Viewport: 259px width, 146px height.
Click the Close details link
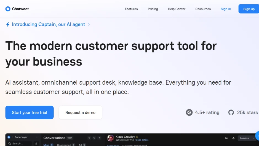pyautogui.click(x=142, y=140)
